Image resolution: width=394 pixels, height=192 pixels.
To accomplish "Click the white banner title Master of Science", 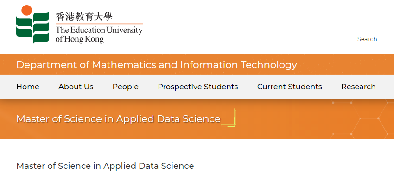I will click(118, 119).
